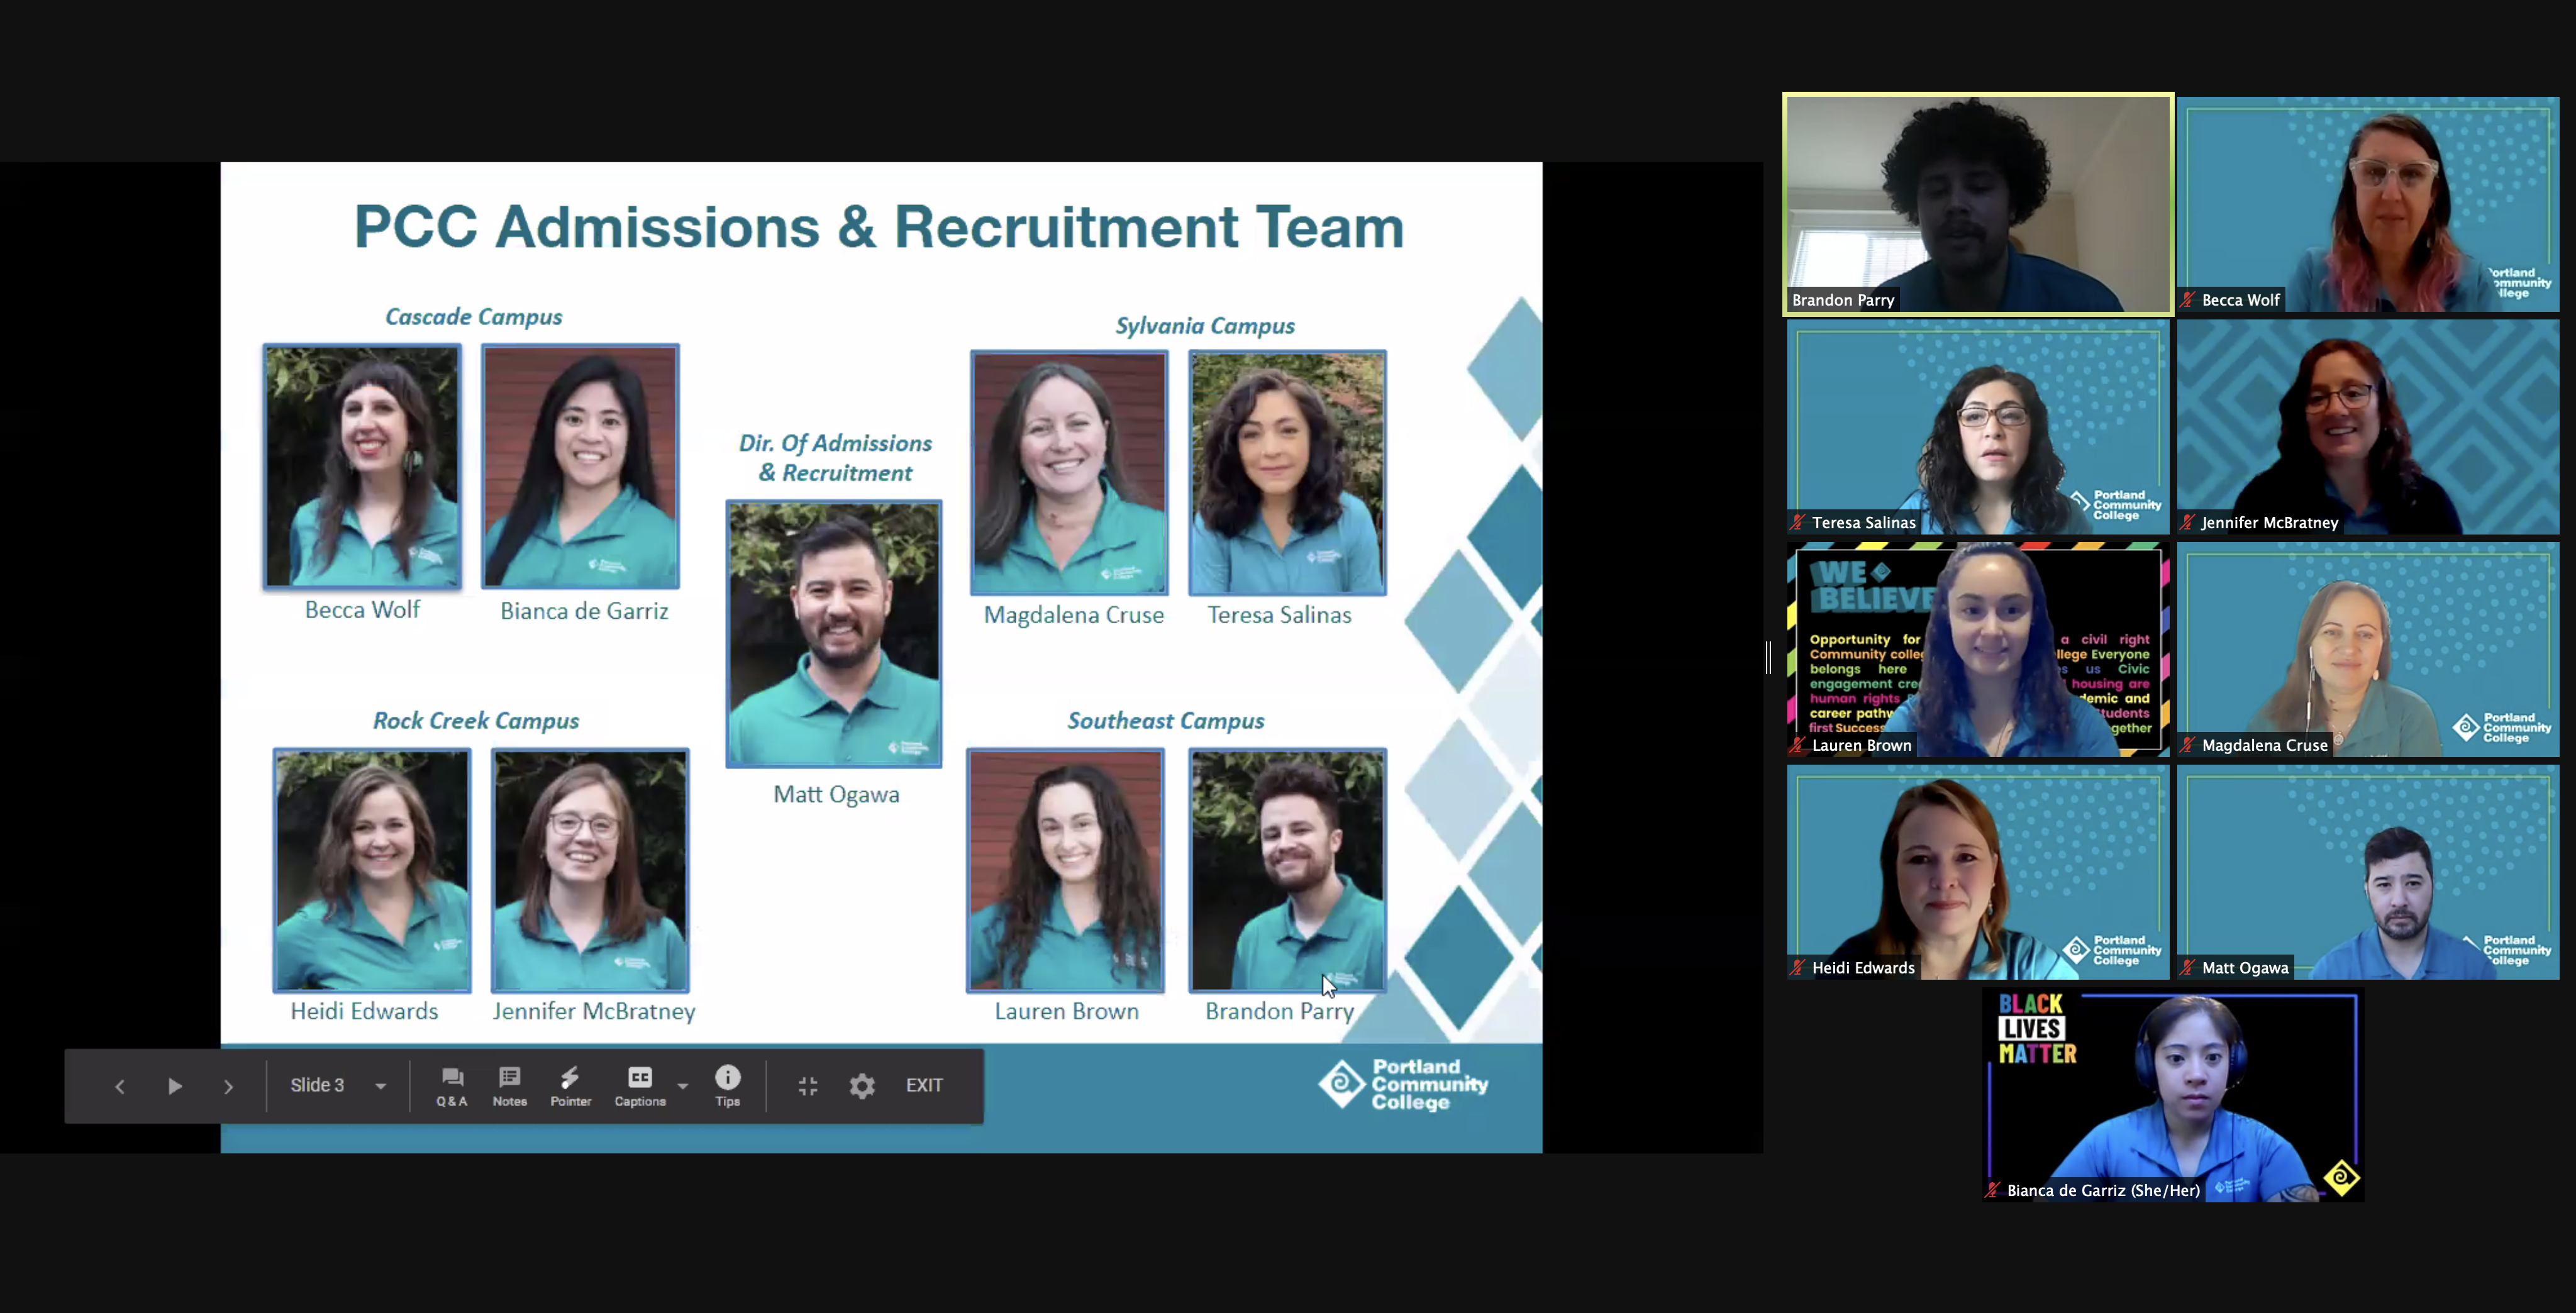The image size is (2576, 1313).
Task: Show speaker Notes
Action: click(x=509, y=1085)
